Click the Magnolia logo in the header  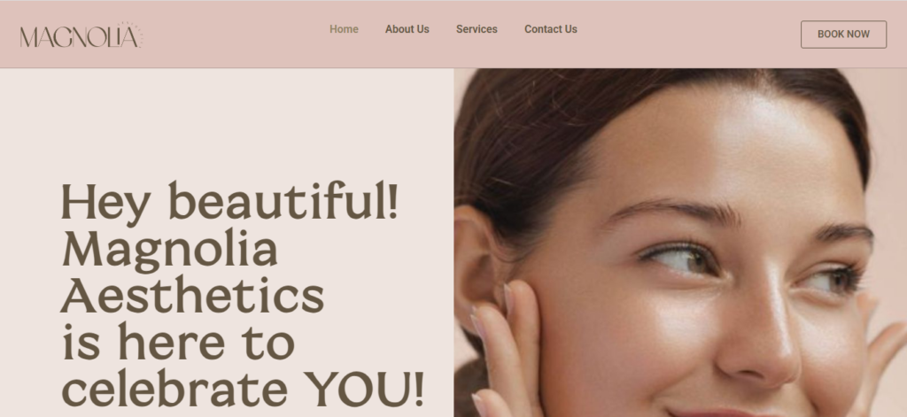tap(81, 35)
